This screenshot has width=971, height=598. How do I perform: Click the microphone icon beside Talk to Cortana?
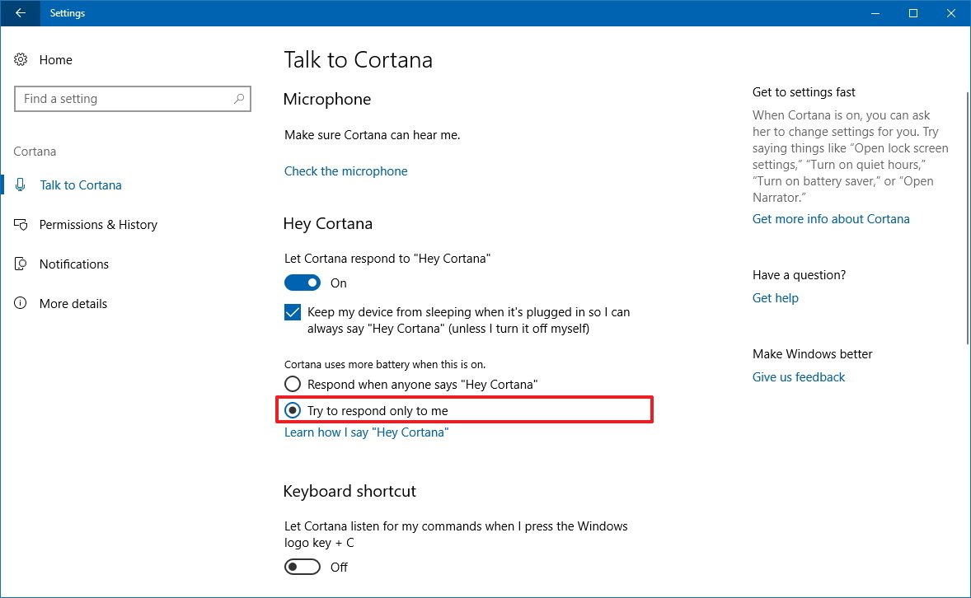21,185
